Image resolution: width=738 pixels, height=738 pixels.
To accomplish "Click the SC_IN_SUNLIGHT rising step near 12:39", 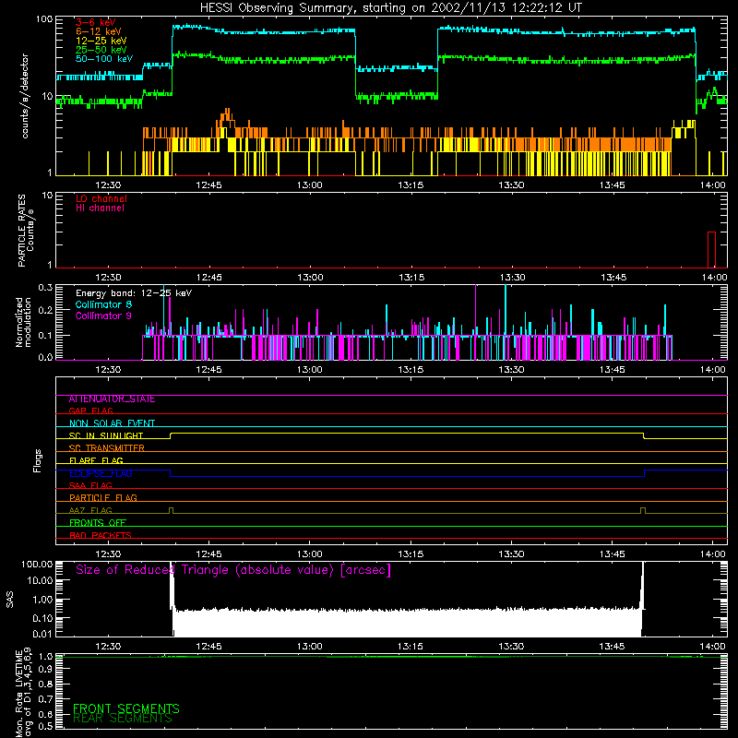I will click(171, 435).
